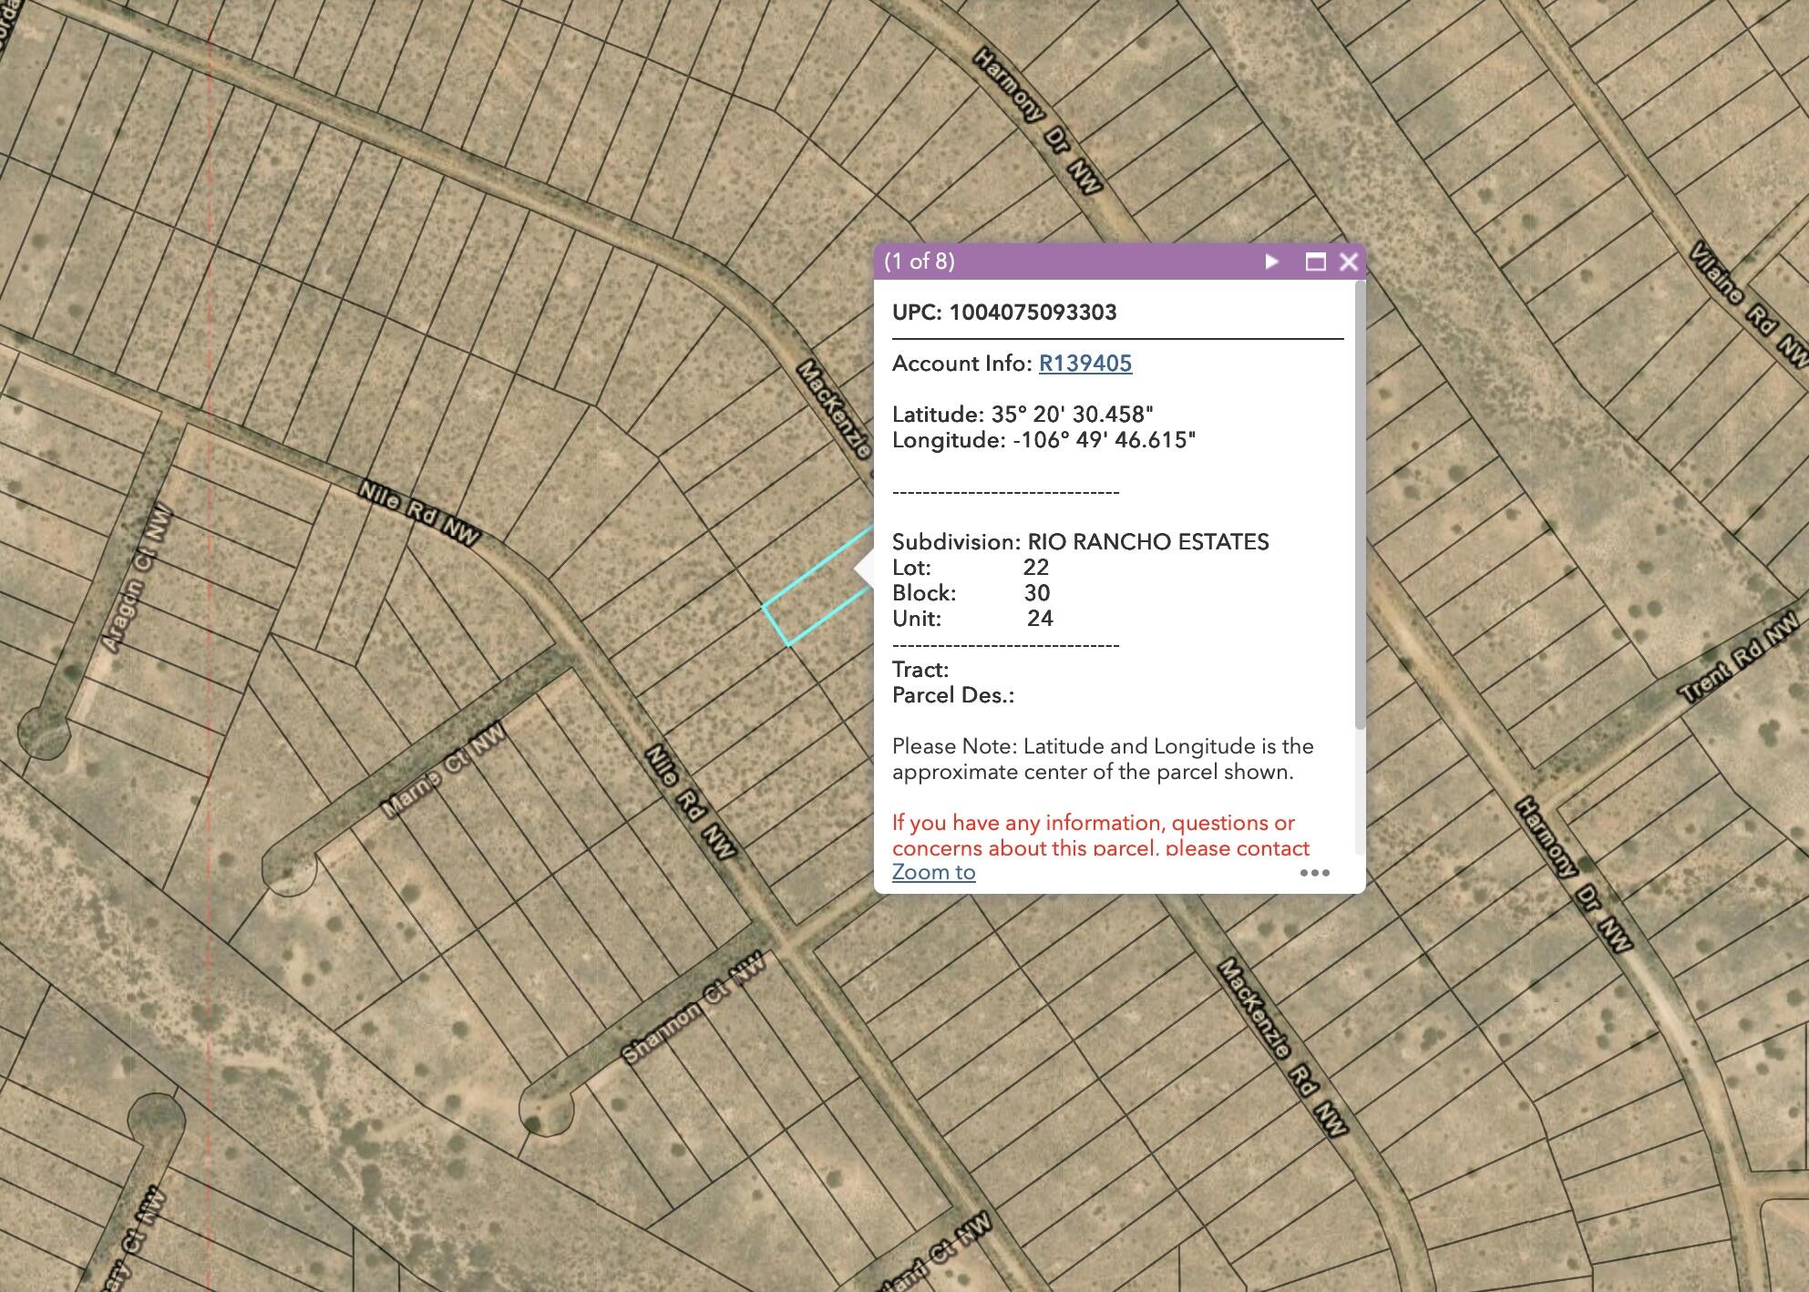Click the Unit: 24 row
The image size is (1809, 1292).
pyautogui.click(x=972, y=619)
